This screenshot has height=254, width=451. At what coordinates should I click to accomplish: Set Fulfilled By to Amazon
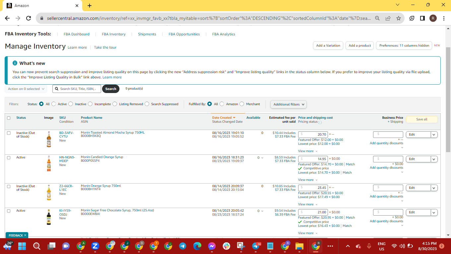[x=222, y=104]
